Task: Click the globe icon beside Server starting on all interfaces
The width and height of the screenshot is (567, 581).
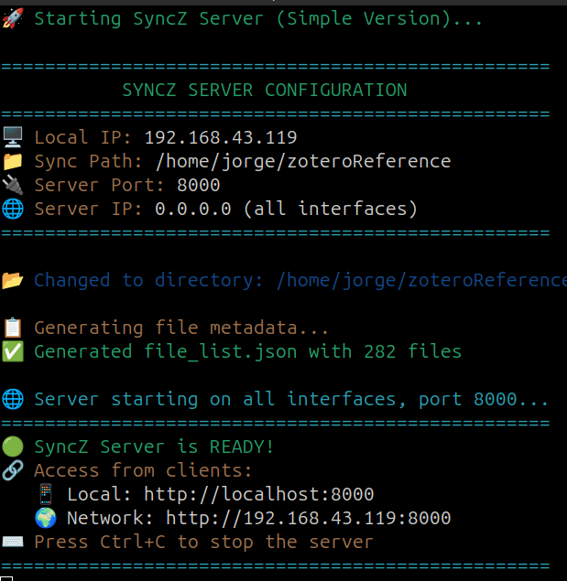Action: pyautogui.click(x=12, y=399)
